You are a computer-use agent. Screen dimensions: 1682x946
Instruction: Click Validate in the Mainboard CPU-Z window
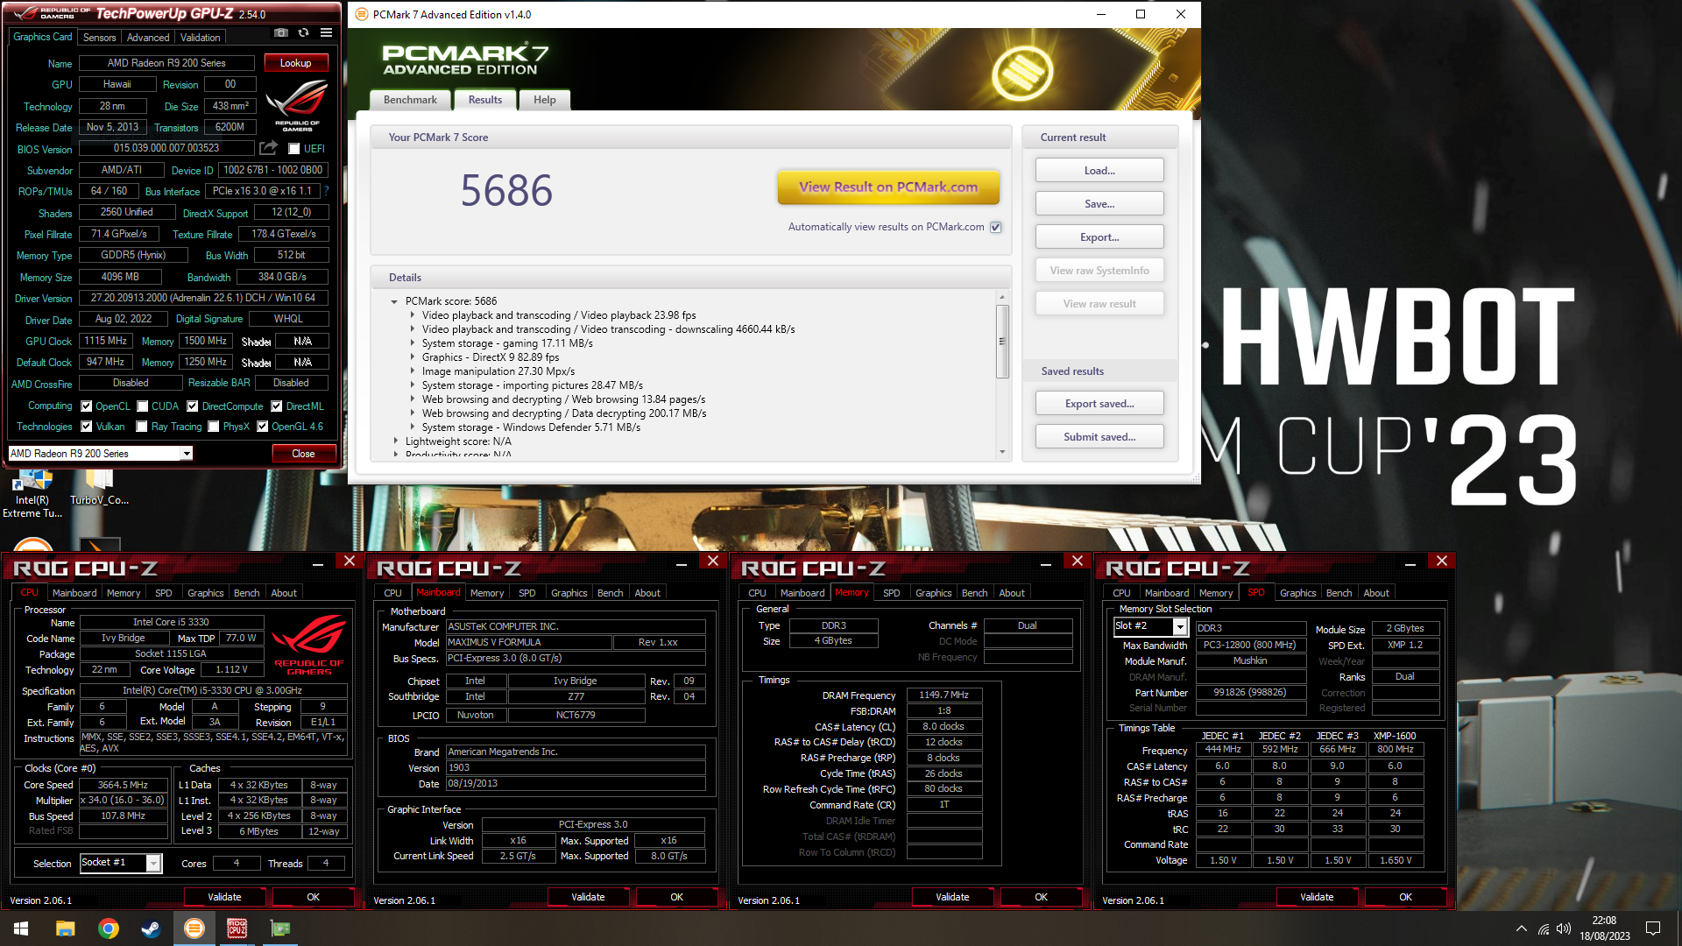(x=588, y=897)
